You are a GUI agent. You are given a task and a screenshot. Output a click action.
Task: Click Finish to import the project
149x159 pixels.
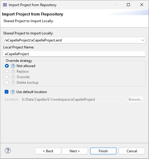(x=103, y=151)
